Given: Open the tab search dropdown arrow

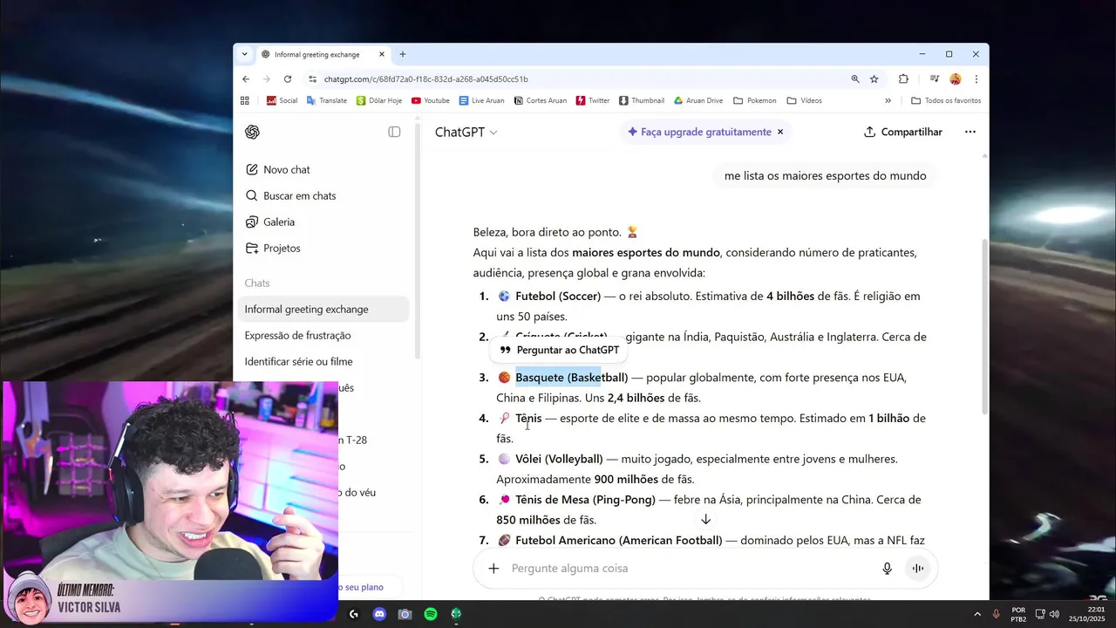Looking at the screenshot, I should click(244, 54).
